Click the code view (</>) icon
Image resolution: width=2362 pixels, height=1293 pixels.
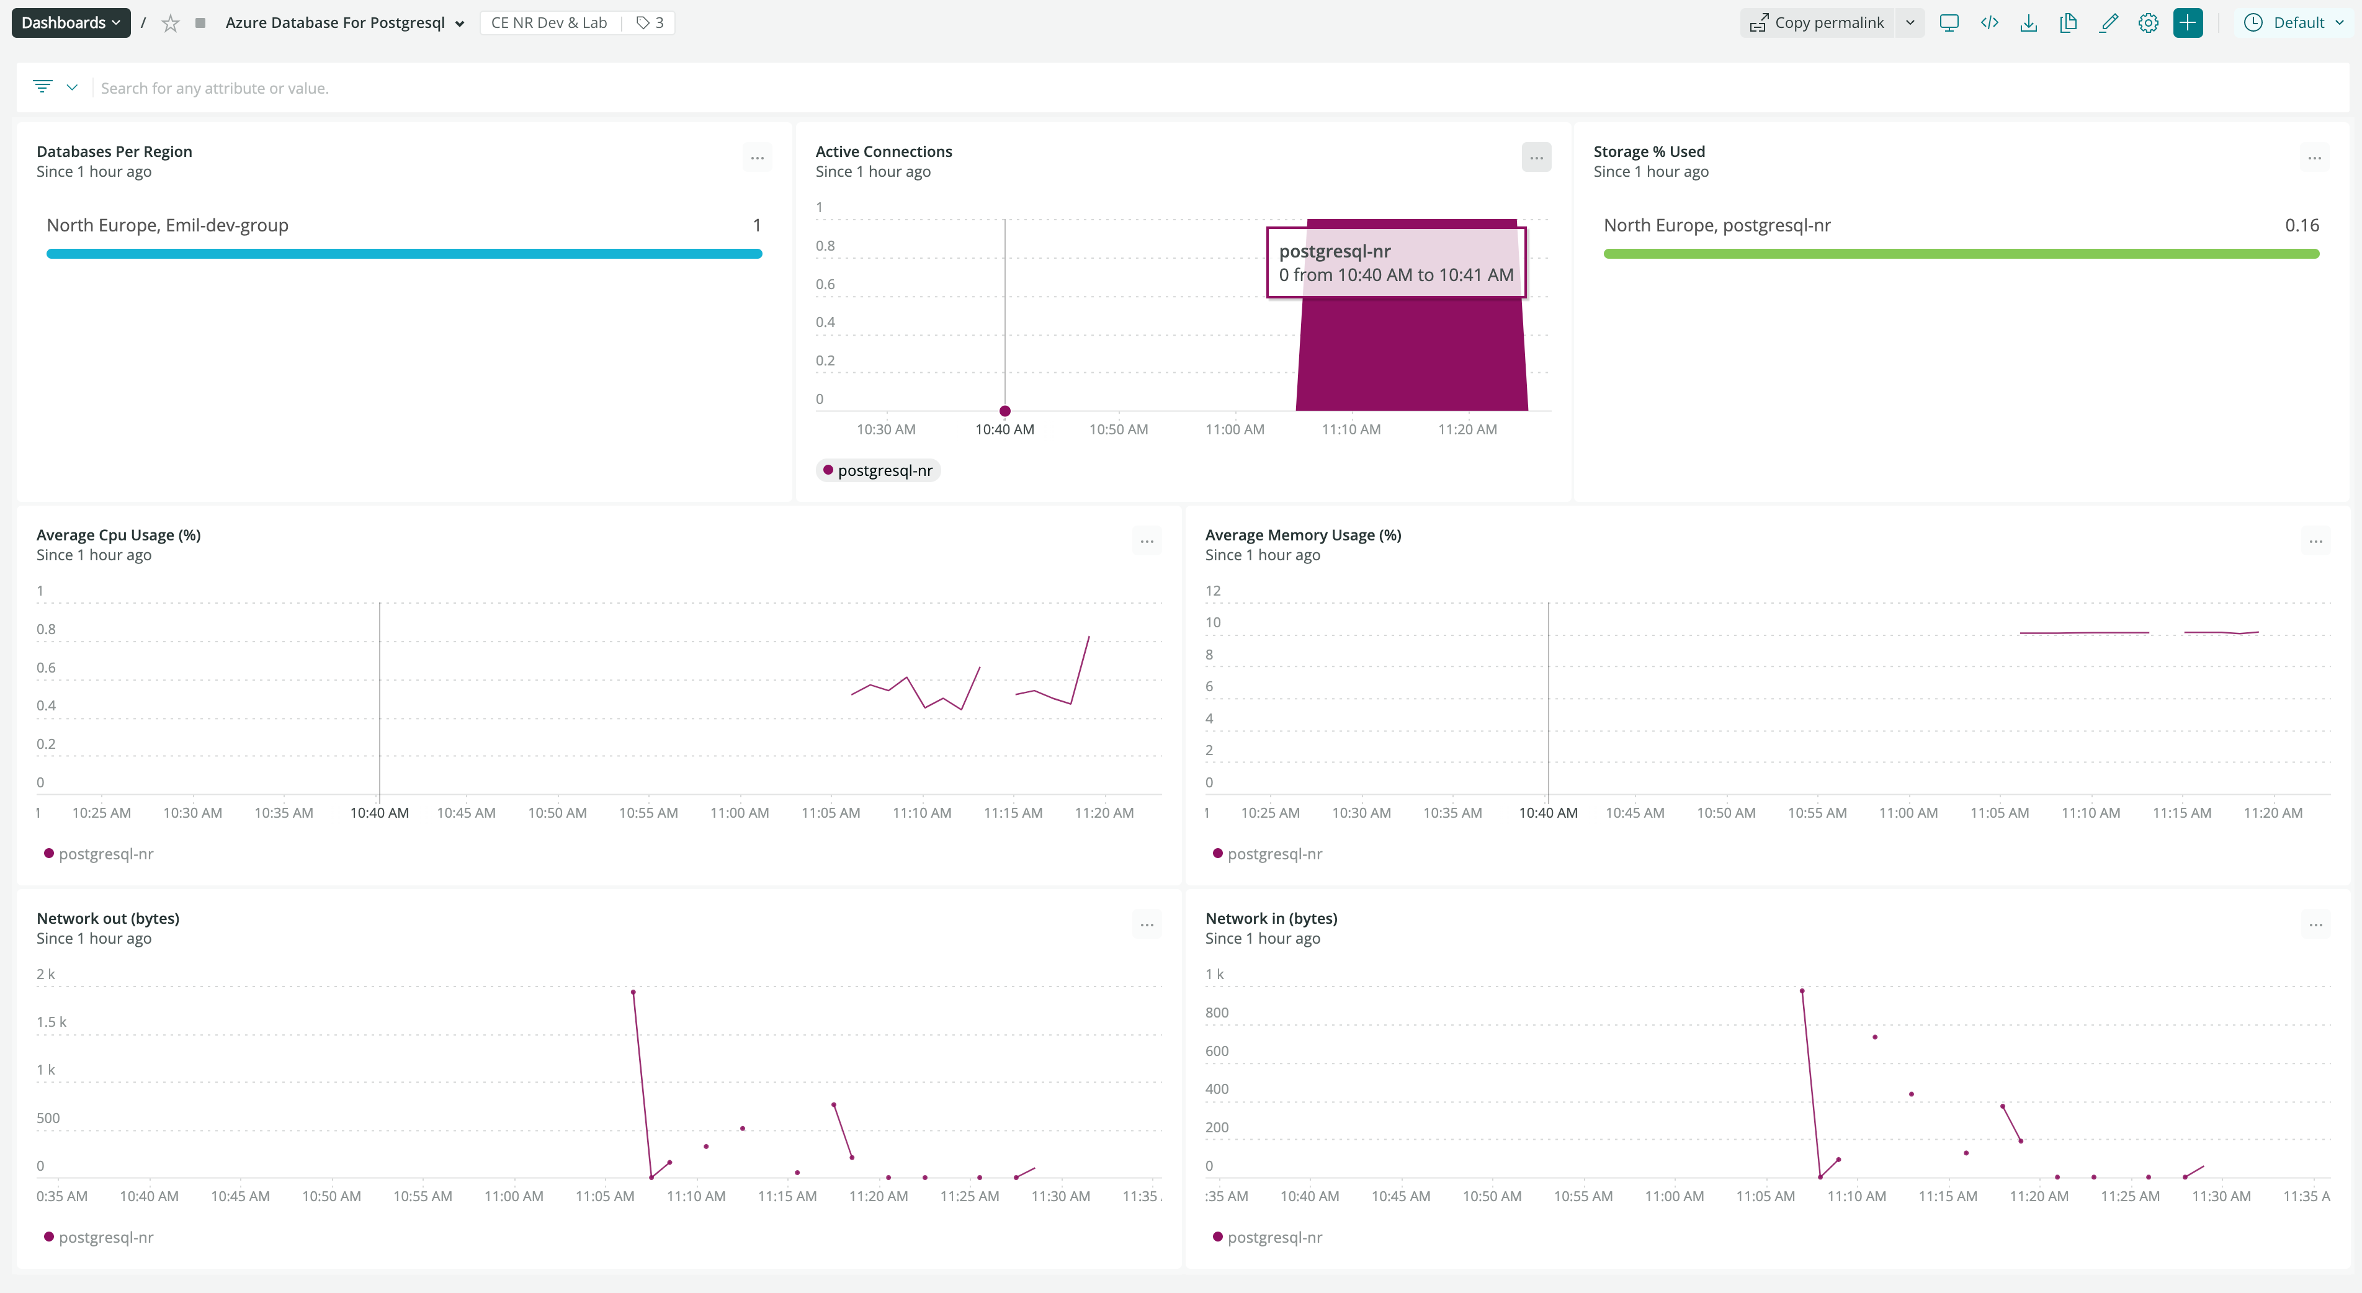click(1989, 23)
